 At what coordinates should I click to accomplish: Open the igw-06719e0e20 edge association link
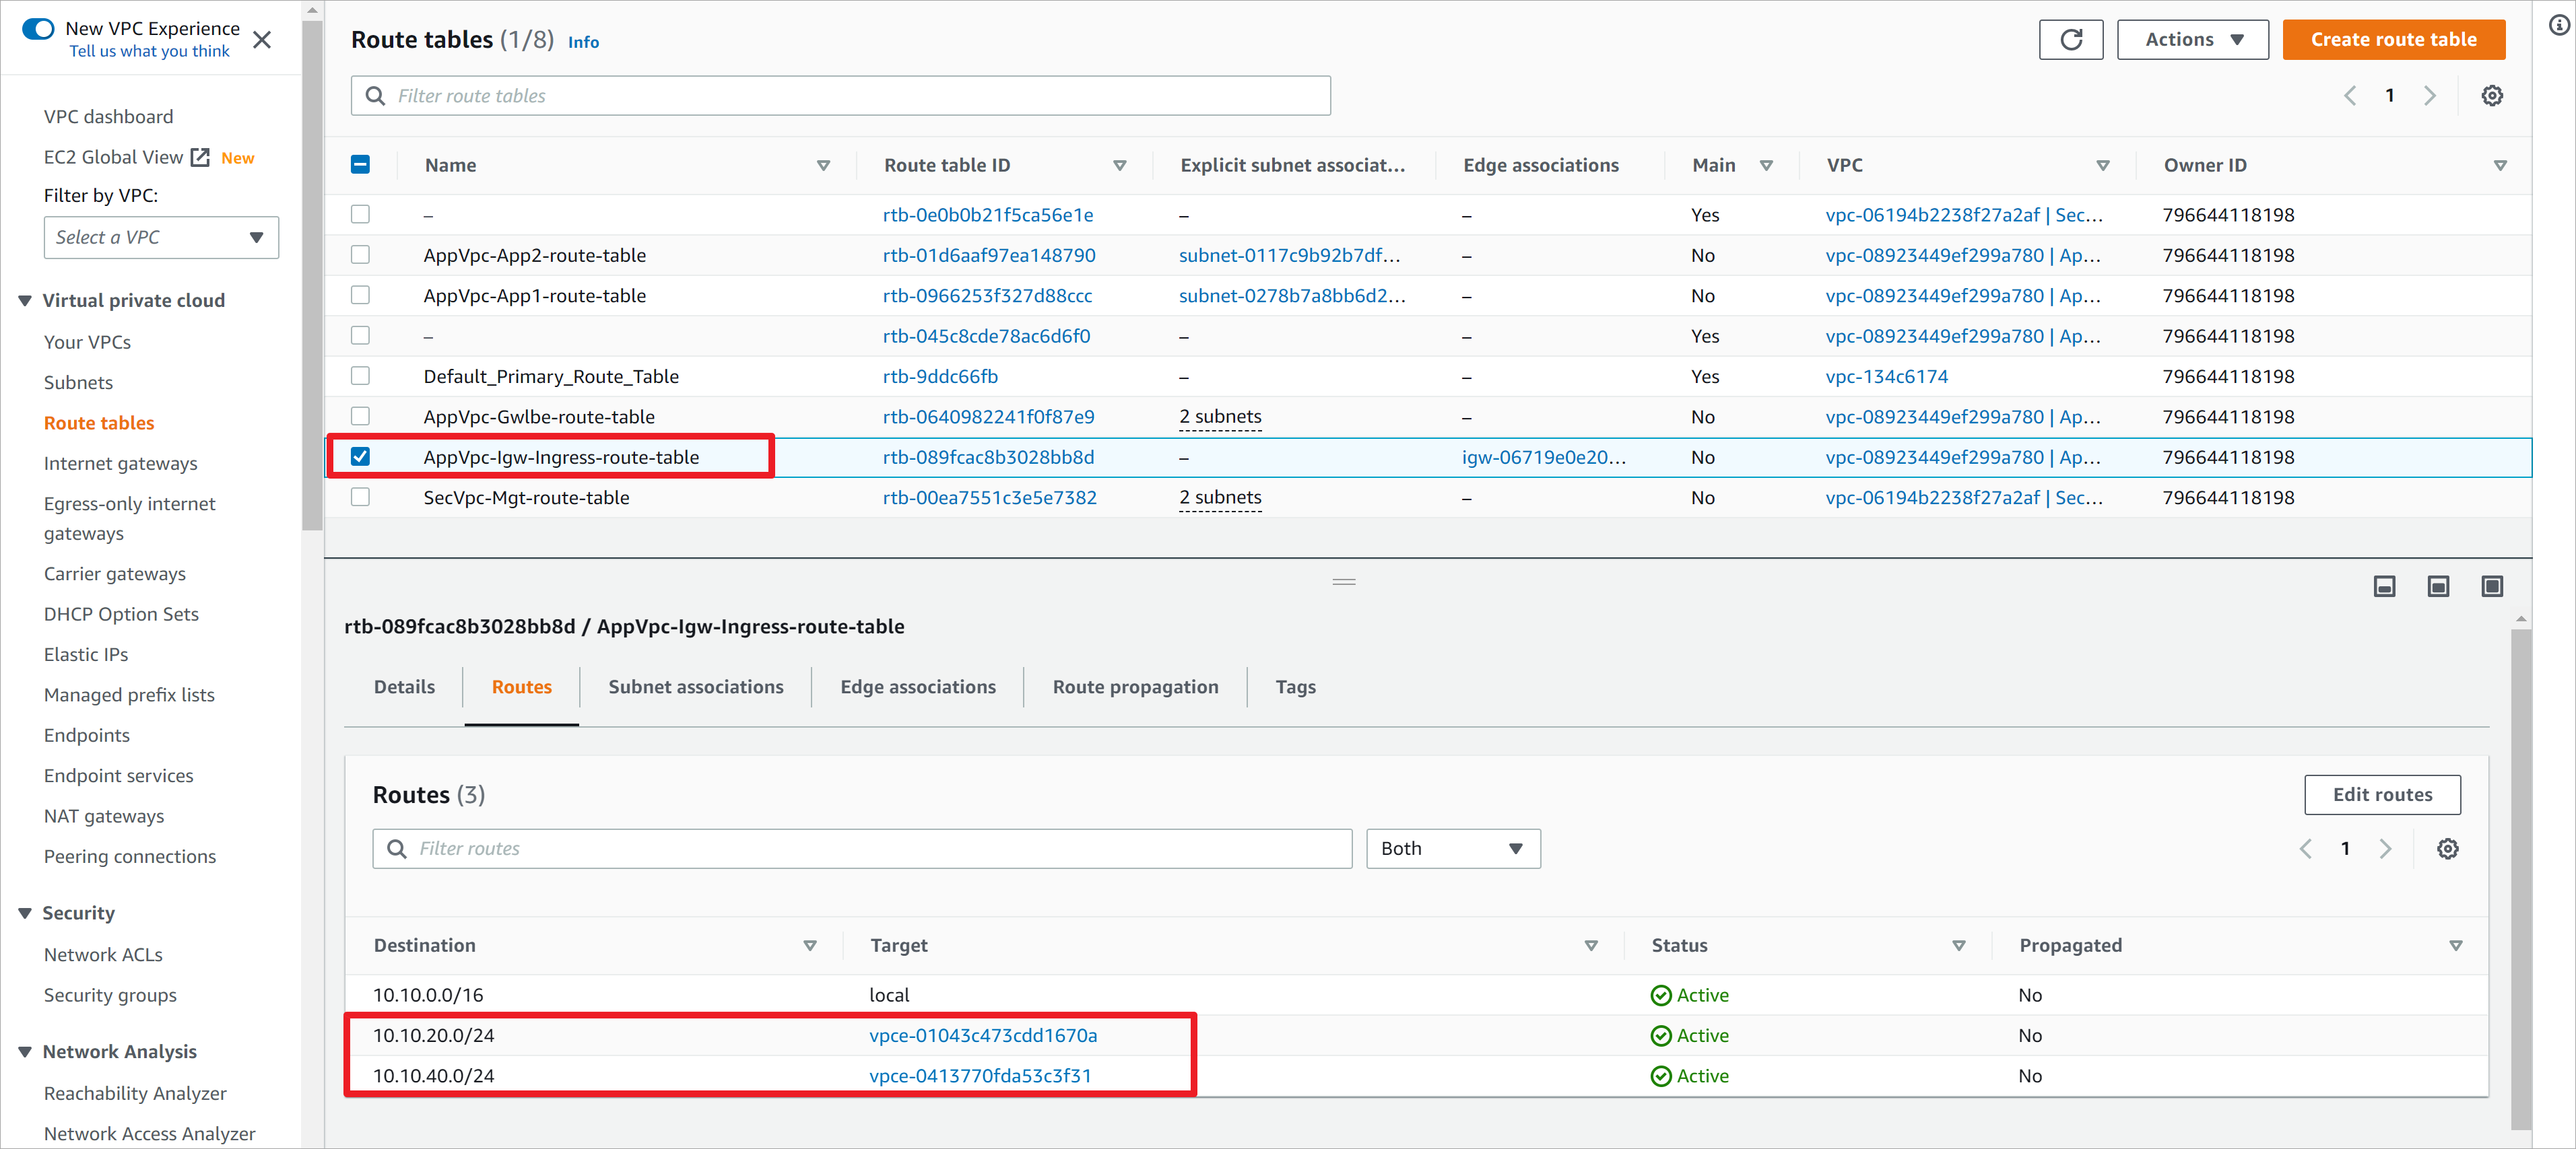coord(1543,458)
